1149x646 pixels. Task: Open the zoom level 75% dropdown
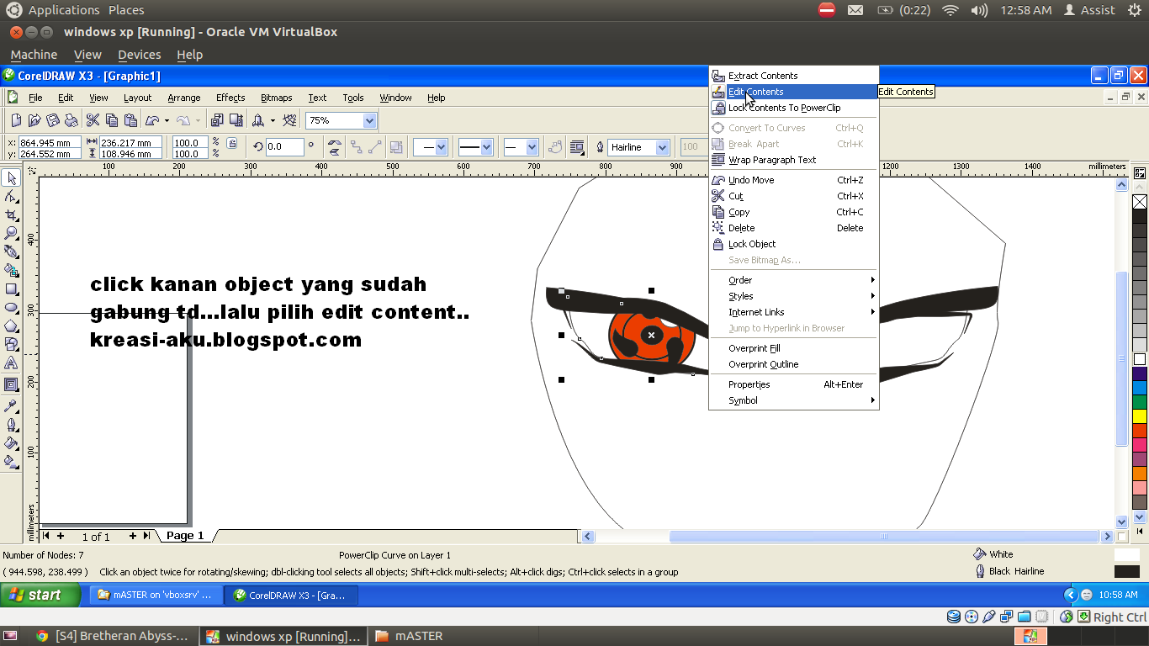pyautogui.click(x=369, y=120)
